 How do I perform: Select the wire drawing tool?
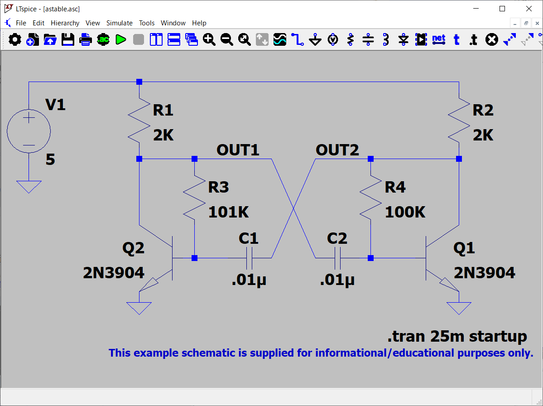click(x=297, y=40)
